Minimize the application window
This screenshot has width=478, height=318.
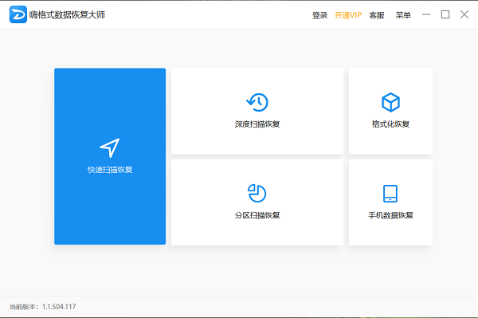[426, 14]
